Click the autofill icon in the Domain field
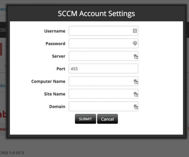This screenshot has width=189, height=157. [136, 107]
